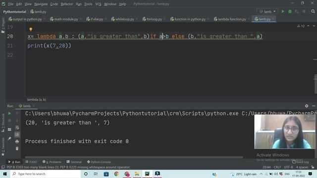Print the console output

pos(17,141)
